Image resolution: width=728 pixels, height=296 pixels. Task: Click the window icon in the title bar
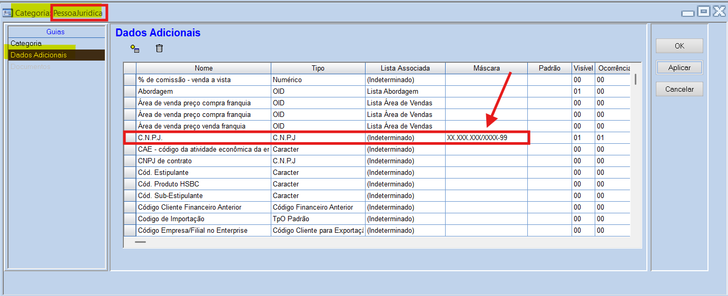tap(7, 13)
